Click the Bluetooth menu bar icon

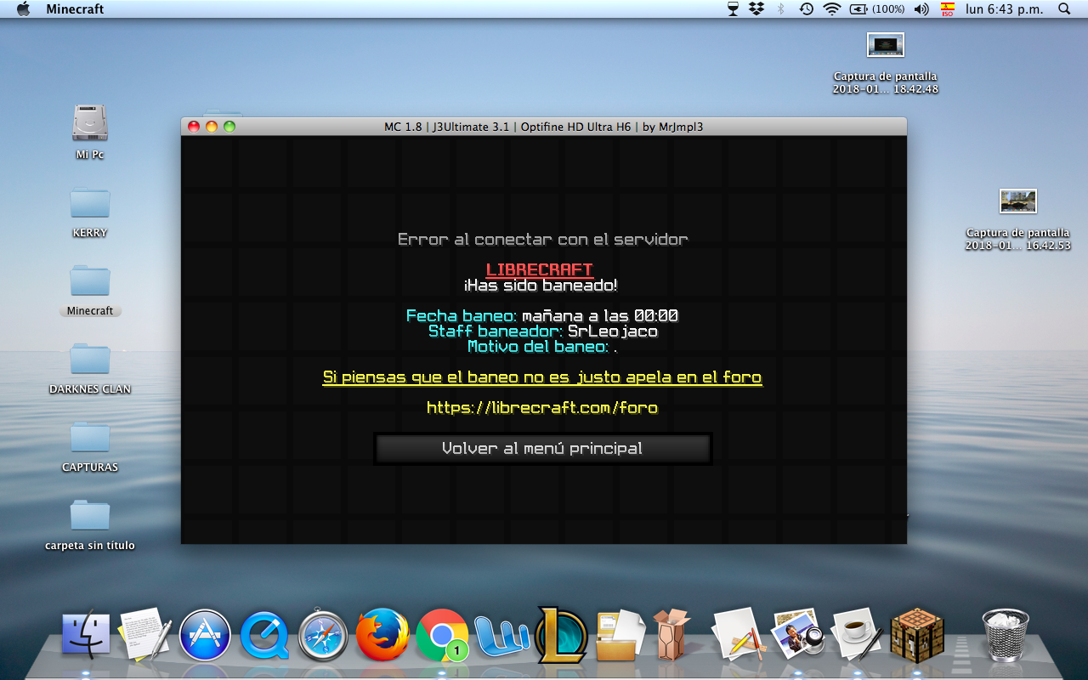click(x=781, y=8)
